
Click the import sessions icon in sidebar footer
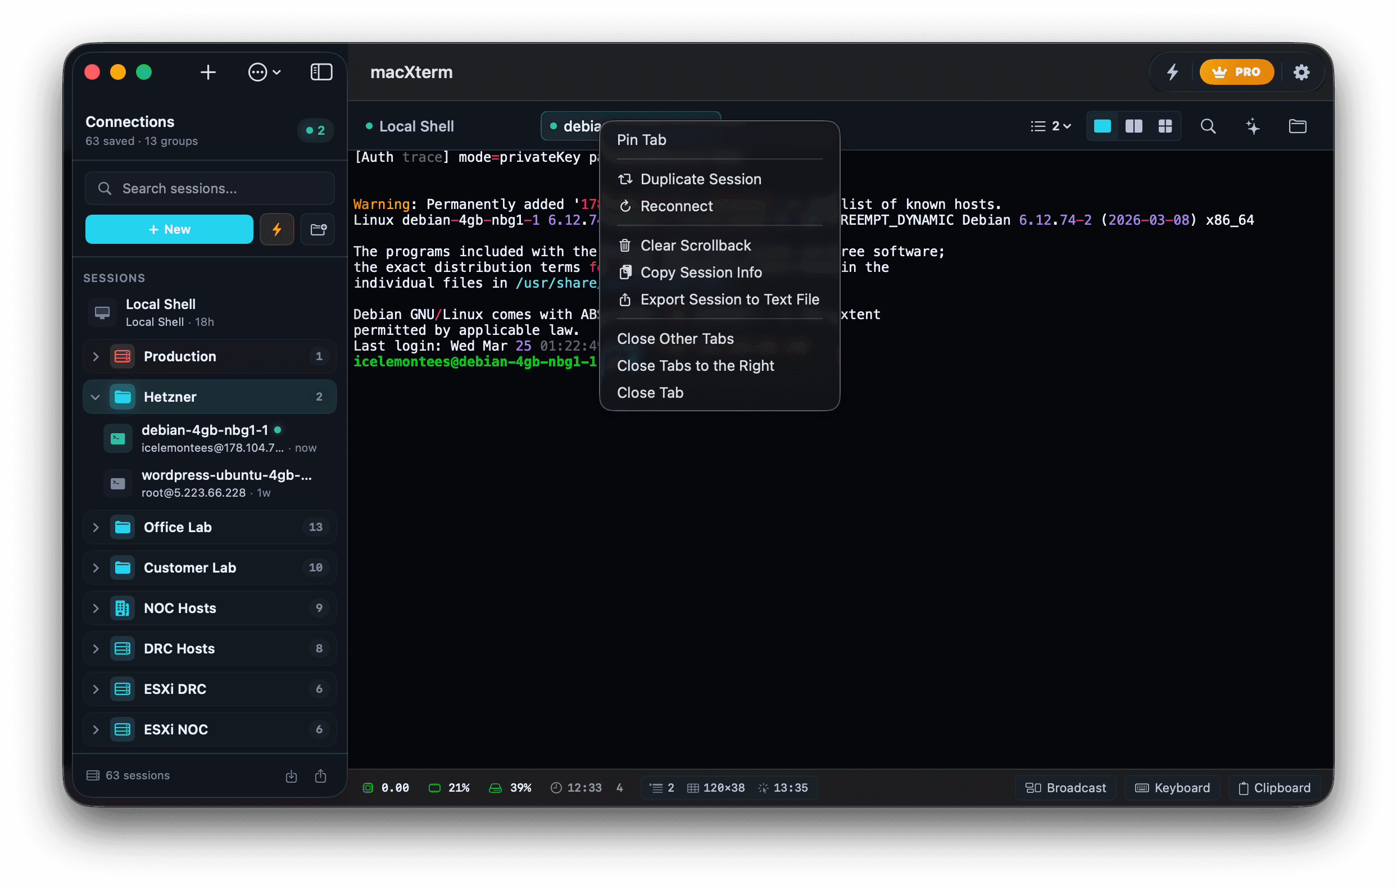(291, 777)
